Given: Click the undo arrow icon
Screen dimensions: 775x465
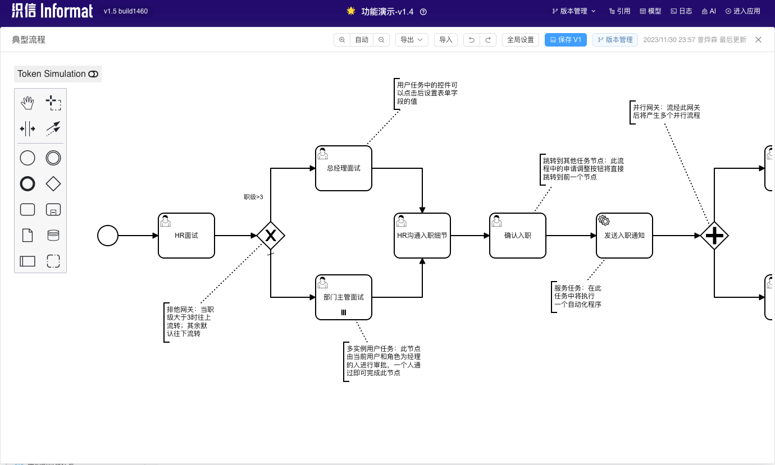Looking at the screenshot, I should click(x=471, y=39).
